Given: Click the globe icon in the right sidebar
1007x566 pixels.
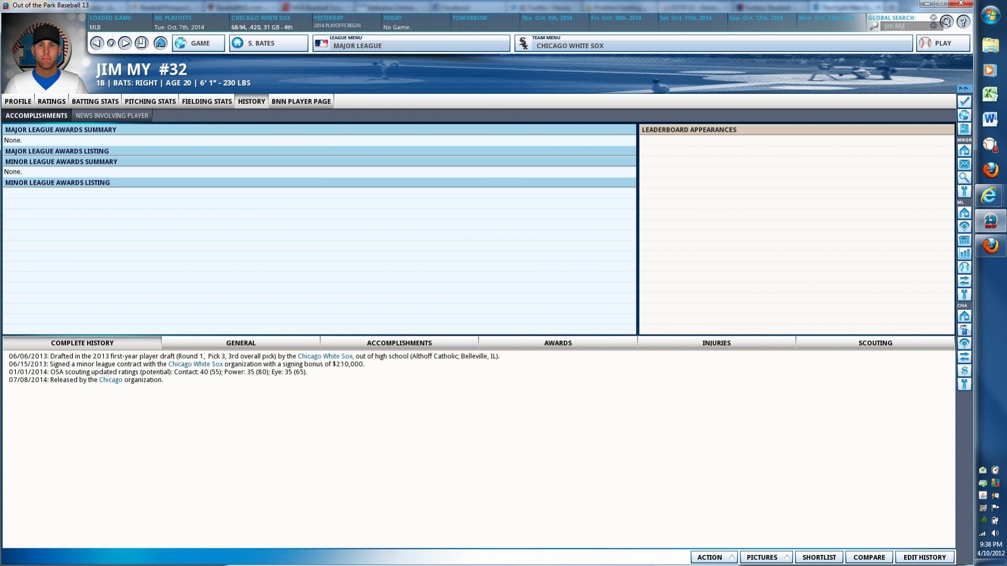Looking at the screenshot, I should (x=964, y=115).
